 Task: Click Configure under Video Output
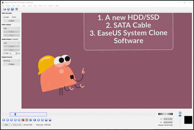pos(12,32)
